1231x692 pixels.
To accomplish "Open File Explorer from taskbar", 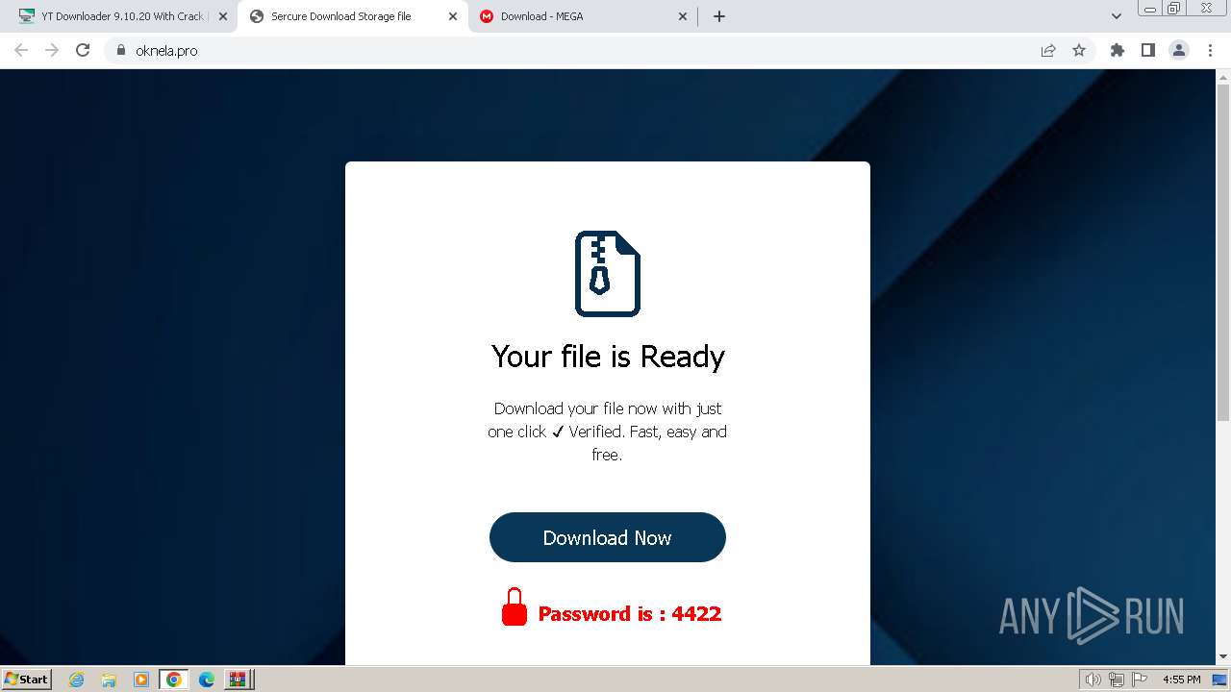I will [109, 680].
